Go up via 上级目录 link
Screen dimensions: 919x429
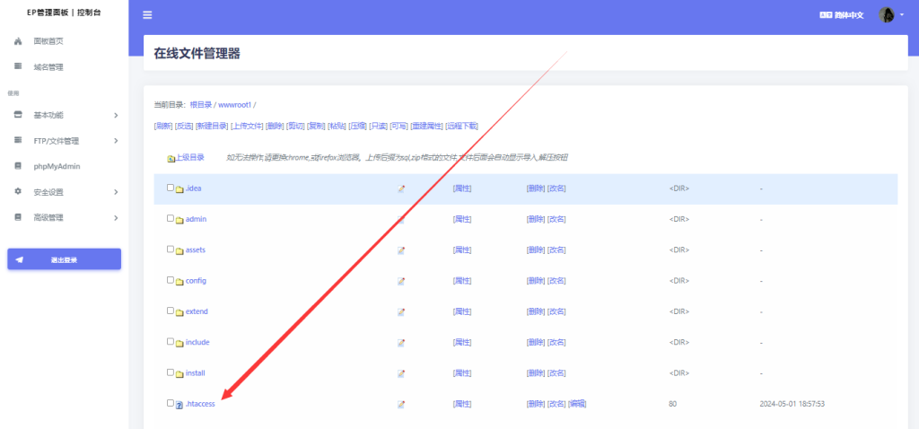(x=190, y=157)
